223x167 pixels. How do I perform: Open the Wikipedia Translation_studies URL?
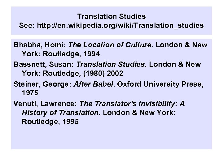120,26
